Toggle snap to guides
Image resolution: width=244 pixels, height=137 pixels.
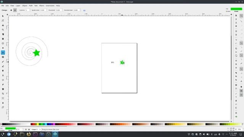(241, 95)
